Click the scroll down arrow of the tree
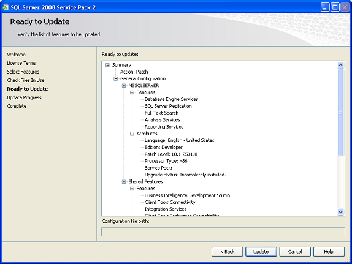Screen dimensions: 352x264 (340, 212)
